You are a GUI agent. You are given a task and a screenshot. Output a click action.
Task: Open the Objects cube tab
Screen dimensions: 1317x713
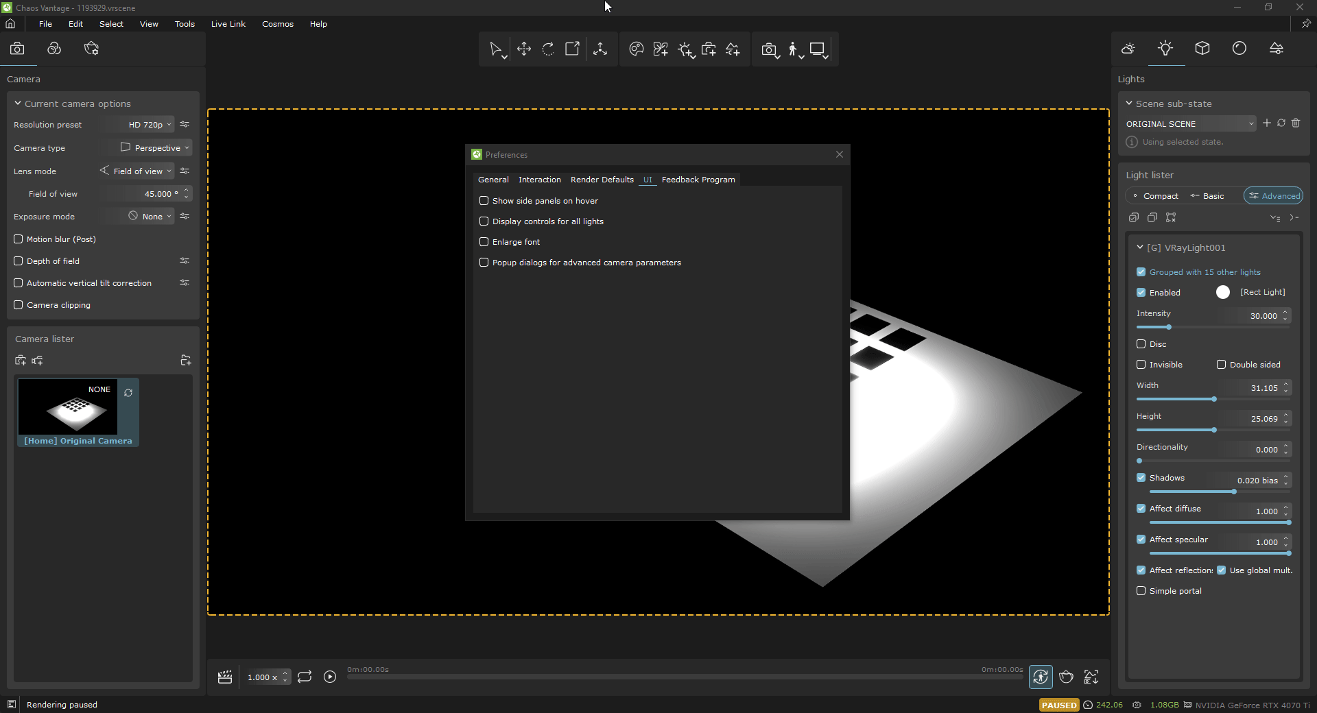[x=1202, y=49]
